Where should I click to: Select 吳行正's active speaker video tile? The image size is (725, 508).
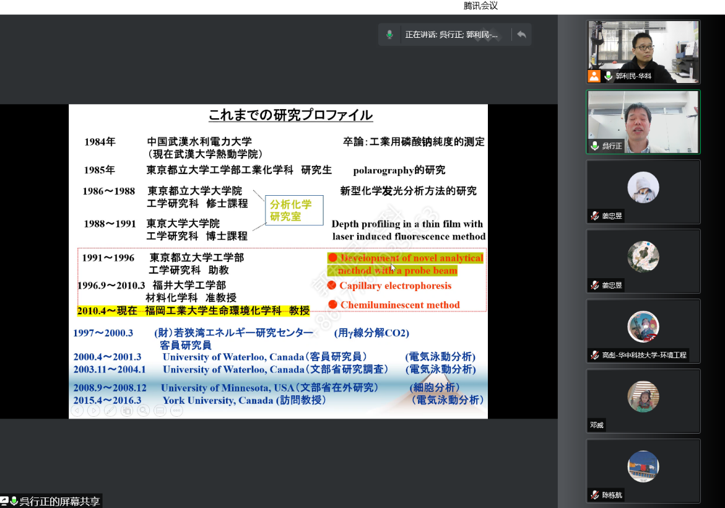coord(643,122)
